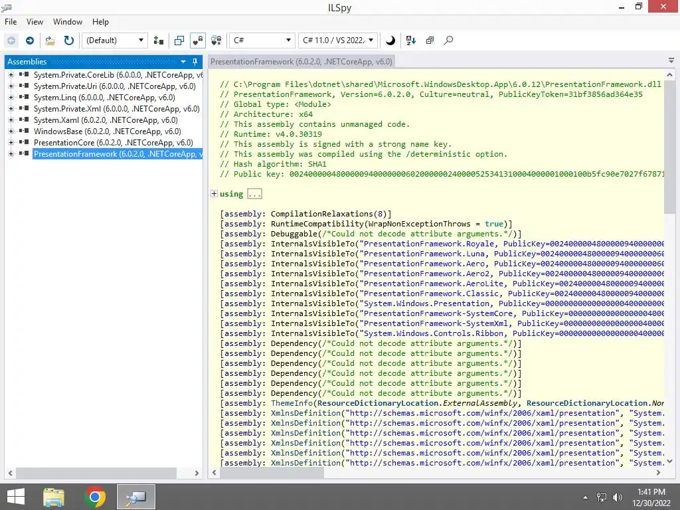
Task: Open the (Default) assembly list dropdown
Action: (x=115, y=41)
